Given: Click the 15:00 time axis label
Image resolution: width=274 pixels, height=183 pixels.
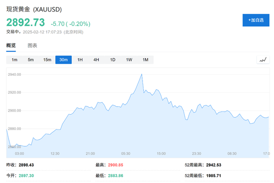Looking at the screenshot, I should coord(161,154).
